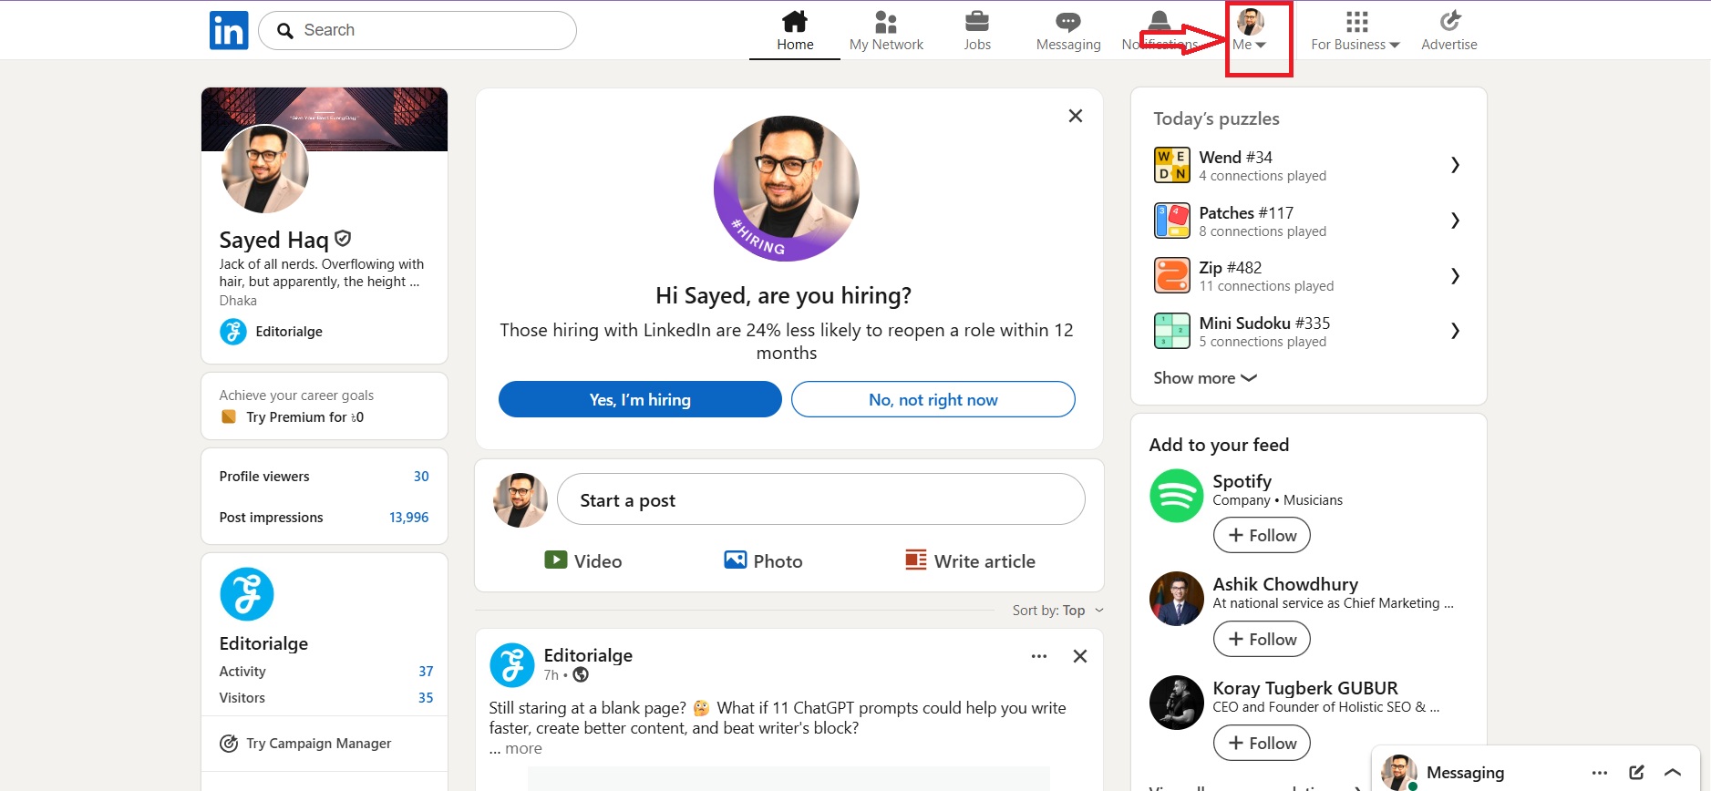Click No, not right now button
This screenshot has width=1711, height=791.
click(933, 399)
